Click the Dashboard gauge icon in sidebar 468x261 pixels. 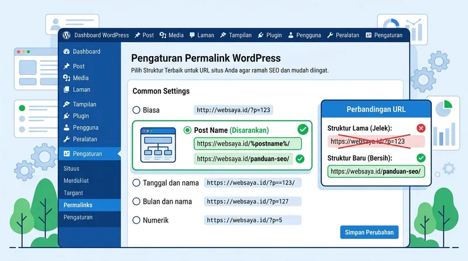pyautogui.click(x=67, y=51)
